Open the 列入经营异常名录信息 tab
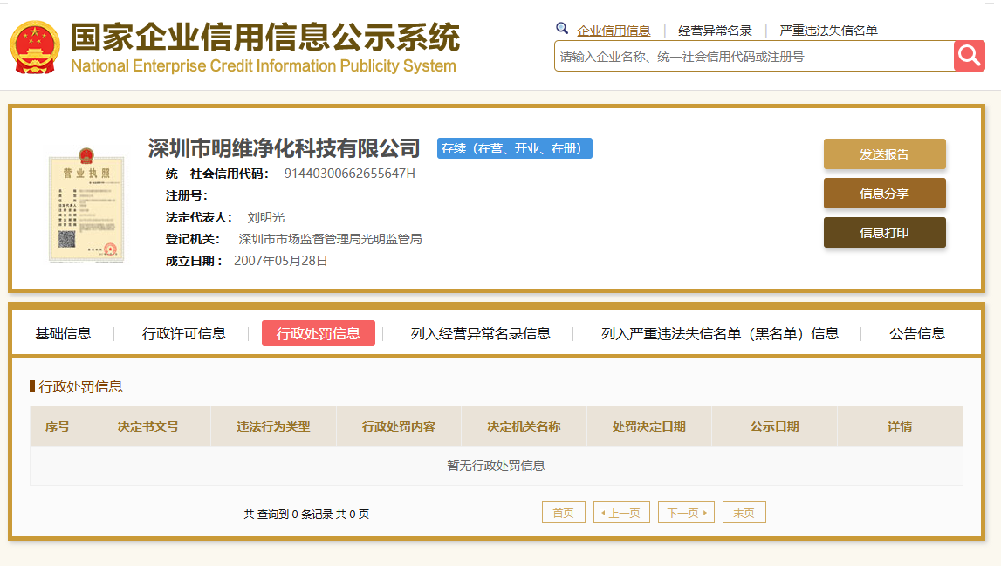 (481, 334)
